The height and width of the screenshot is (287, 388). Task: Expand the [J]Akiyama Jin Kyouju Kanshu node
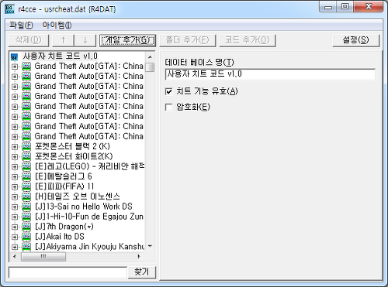click(15, 247)
